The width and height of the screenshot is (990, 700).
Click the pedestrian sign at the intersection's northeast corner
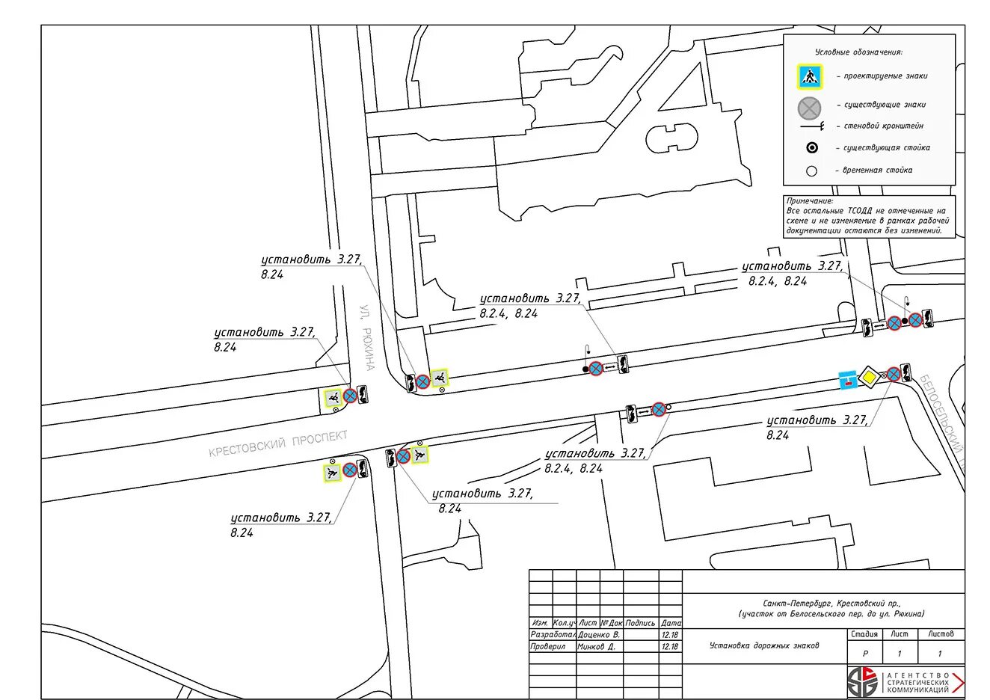440,377
